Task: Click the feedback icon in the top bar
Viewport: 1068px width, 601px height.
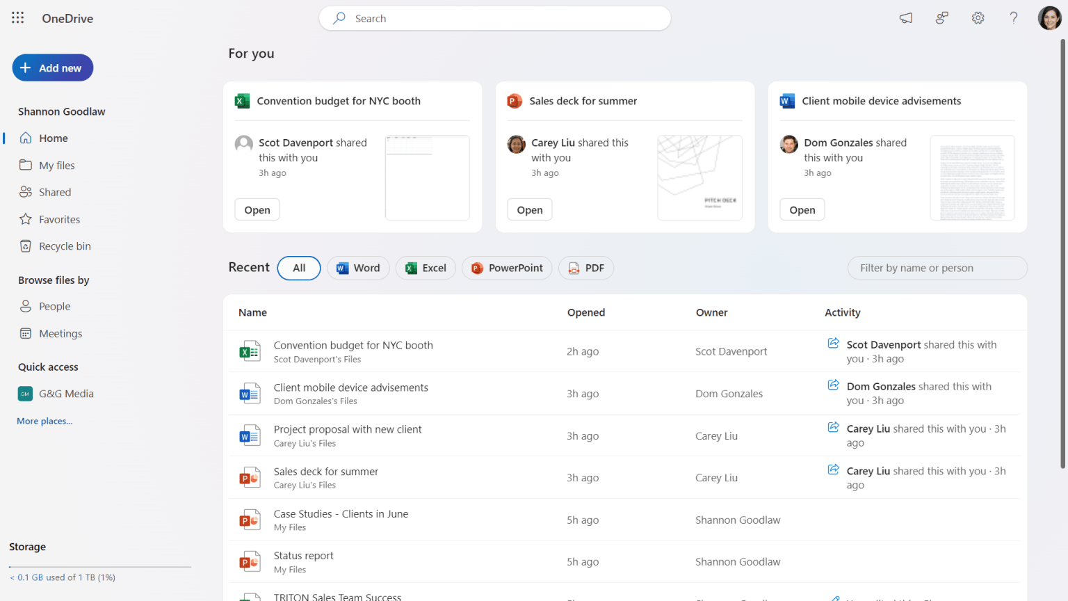Action: point(941,18)
